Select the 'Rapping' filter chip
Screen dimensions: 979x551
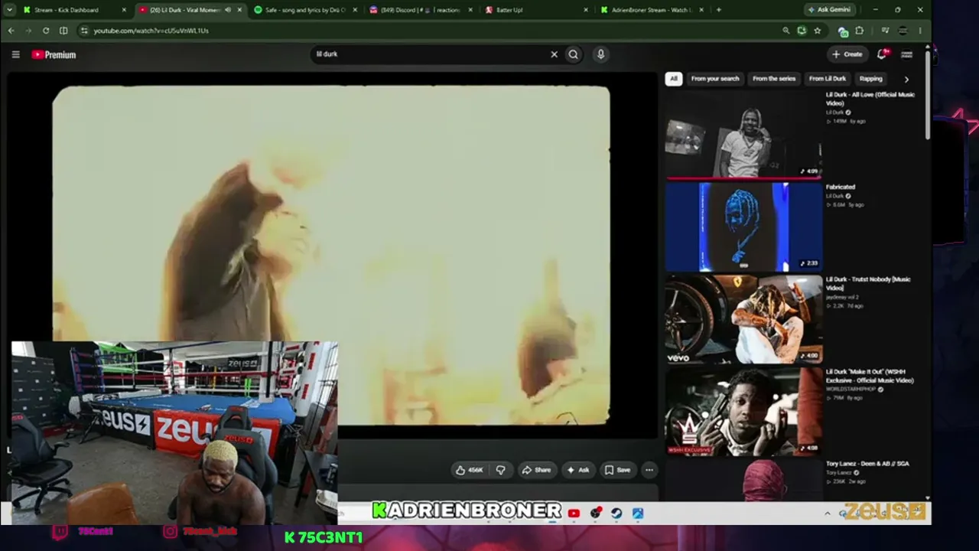(870, 79)
